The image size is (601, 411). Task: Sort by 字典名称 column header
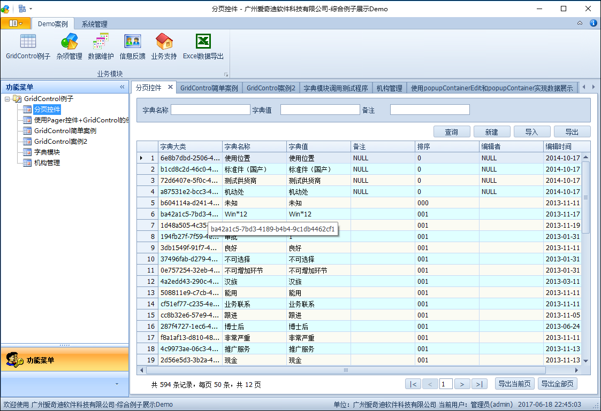[x=255, y=146]
